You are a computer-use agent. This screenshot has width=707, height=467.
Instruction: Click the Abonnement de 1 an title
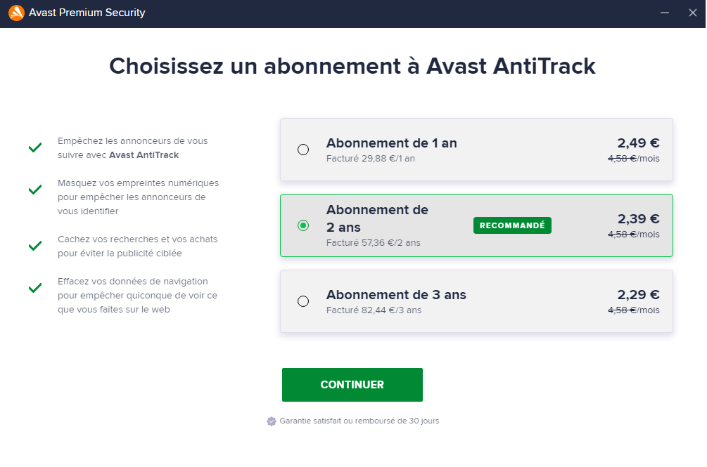[x=391, y=143]
